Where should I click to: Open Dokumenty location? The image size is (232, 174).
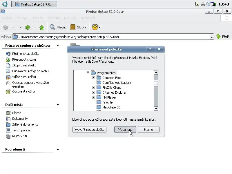click(x=20, y=119)
